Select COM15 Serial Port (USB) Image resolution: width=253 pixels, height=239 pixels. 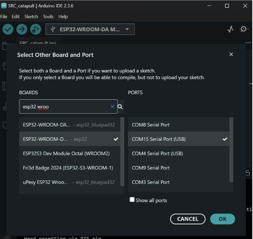[159, 139]
